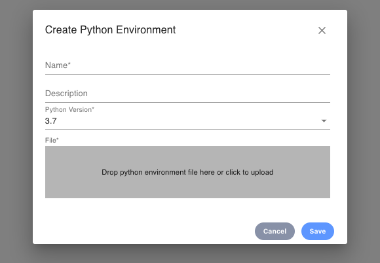This screenshot has width=380, height=263.
Task: Close the Create Python Environment dialog
Action: pos(322,31)
